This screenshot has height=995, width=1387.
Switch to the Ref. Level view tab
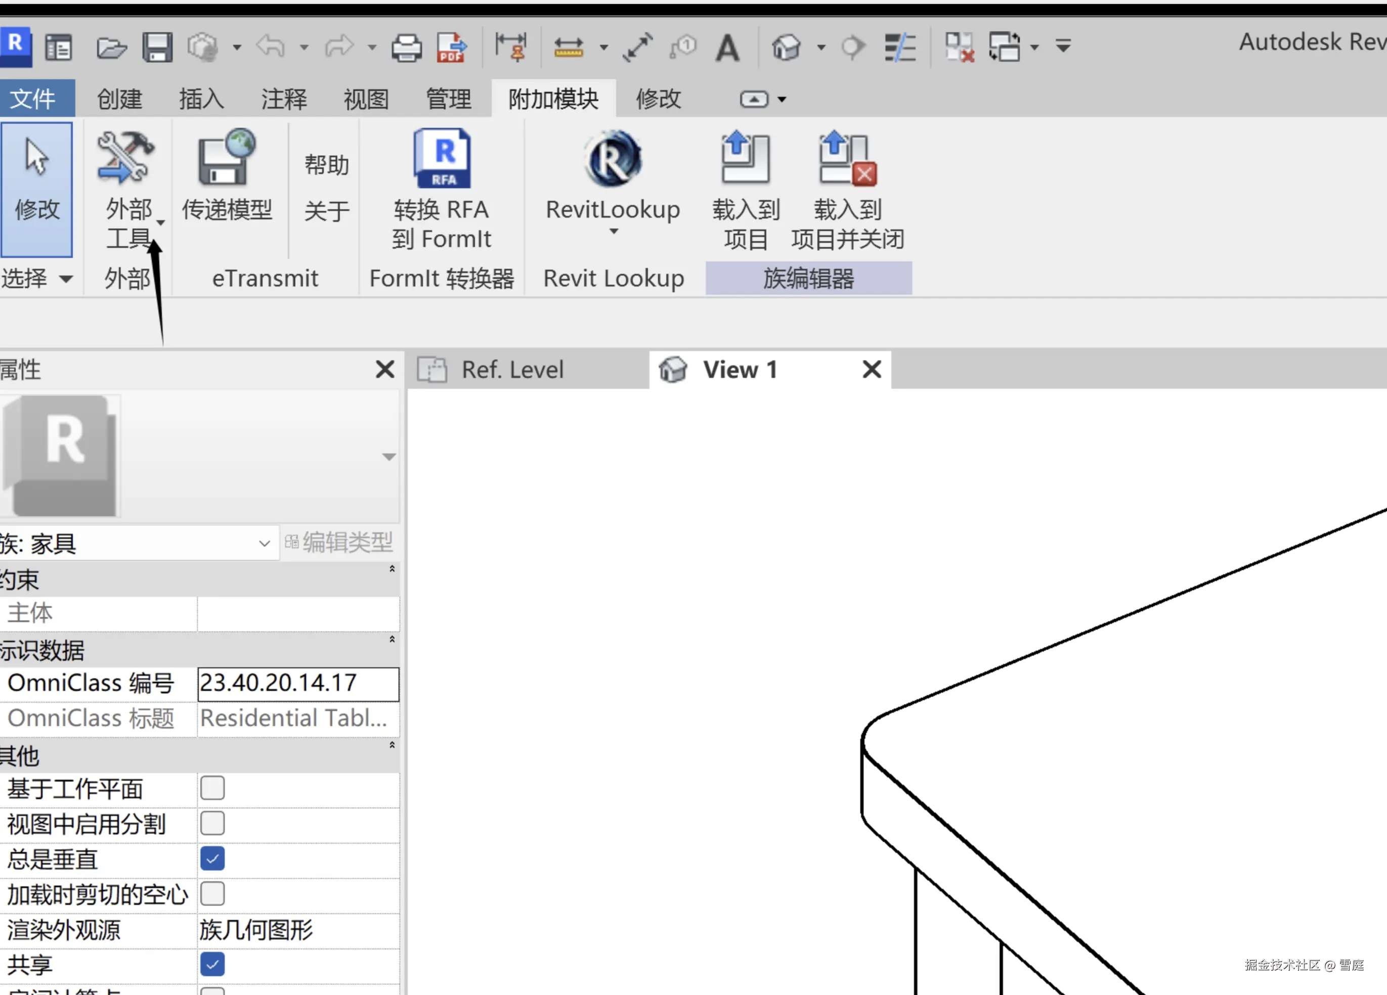coord(511,370)
